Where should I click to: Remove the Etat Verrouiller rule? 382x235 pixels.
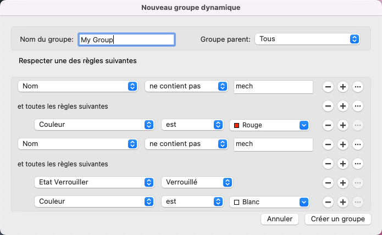(328, 183)
